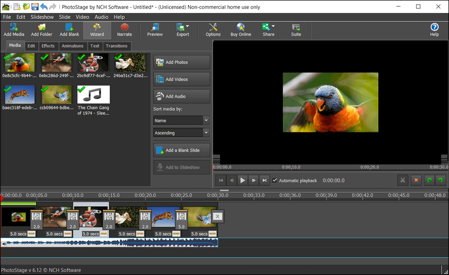This screenshot has width=449, height=275.
Task: Click the scissors split icon
Action: pyautogui.click(x=403, y=180)
